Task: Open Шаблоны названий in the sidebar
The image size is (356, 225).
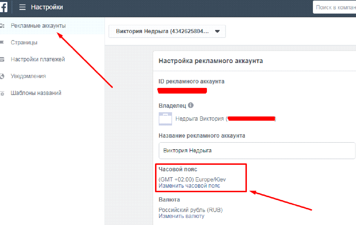Action: click(36, 93)
